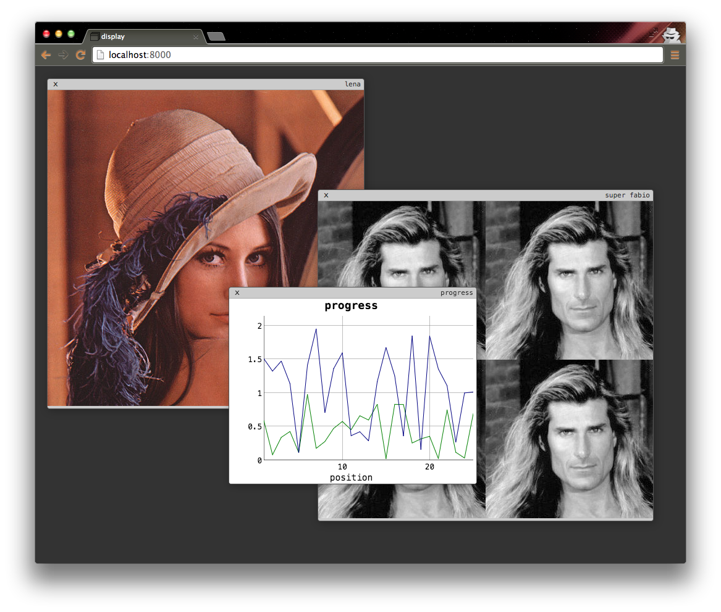
Task: Click the 20 tick label on x-axis
Action: [429, 466]
